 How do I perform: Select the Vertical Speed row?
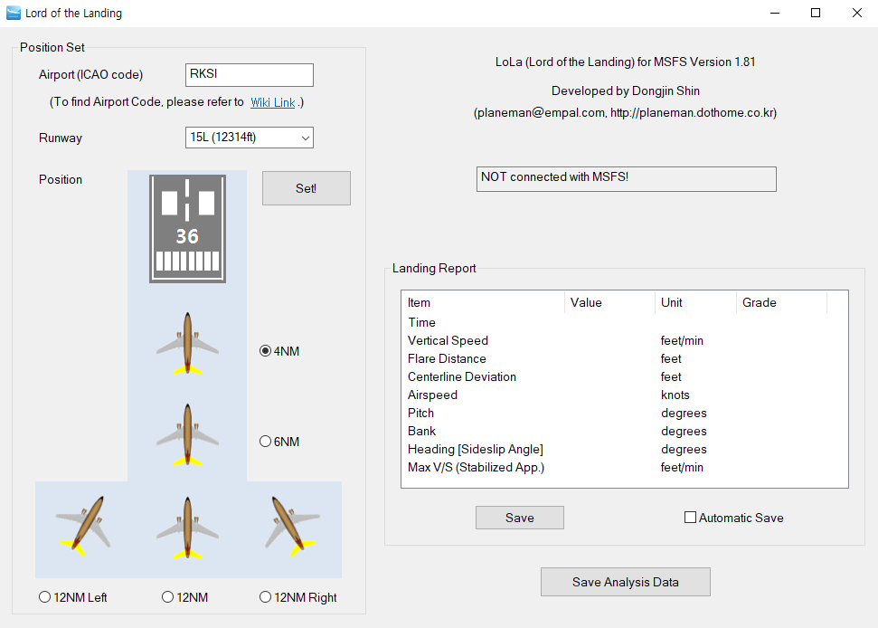pyautogui.click(x=624, y=340)
